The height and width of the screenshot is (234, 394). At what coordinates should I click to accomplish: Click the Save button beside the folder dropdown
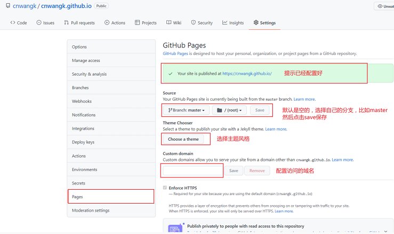(x=260, y=110)
